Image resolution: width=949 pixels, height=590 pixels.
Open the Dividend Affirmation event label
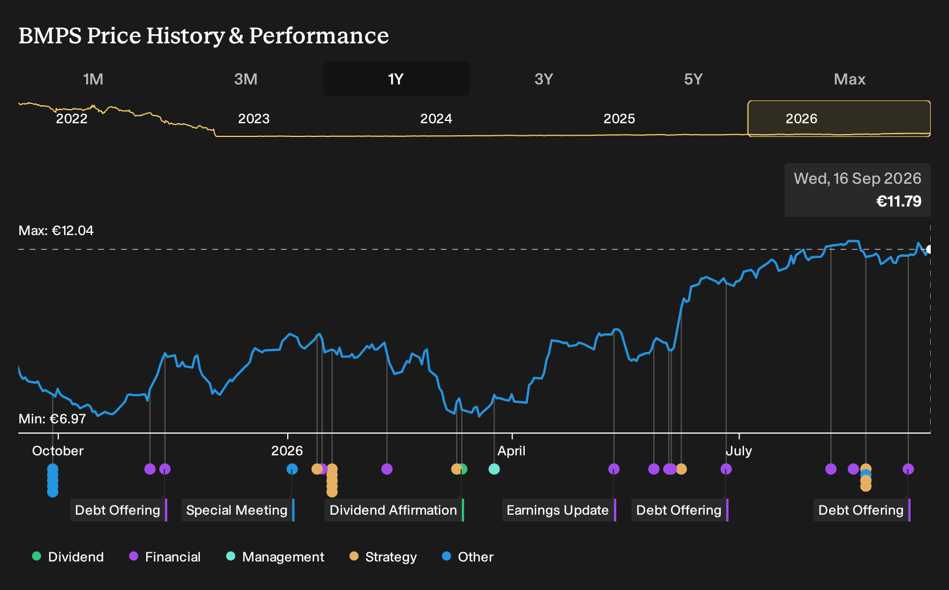[395, 510]
